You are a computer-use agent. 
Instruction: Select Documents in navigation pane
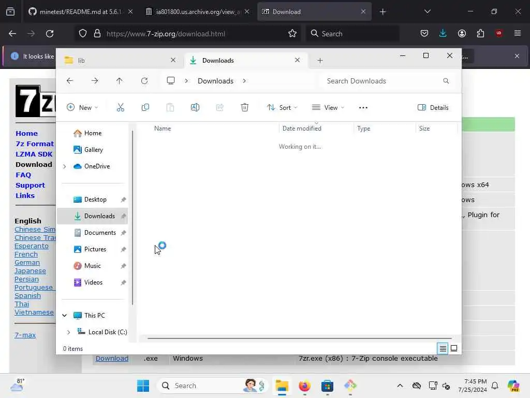100,233
